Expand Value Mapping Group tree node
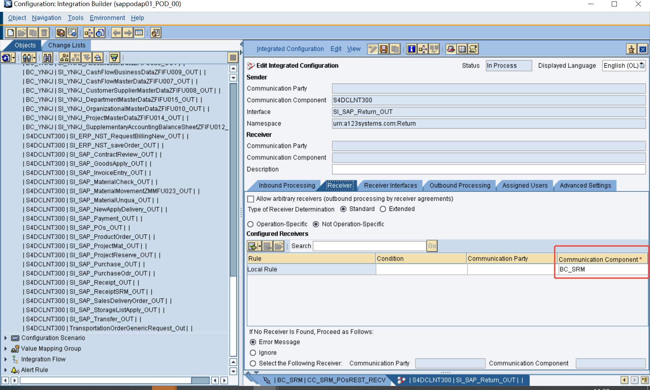 coord(5,349)
